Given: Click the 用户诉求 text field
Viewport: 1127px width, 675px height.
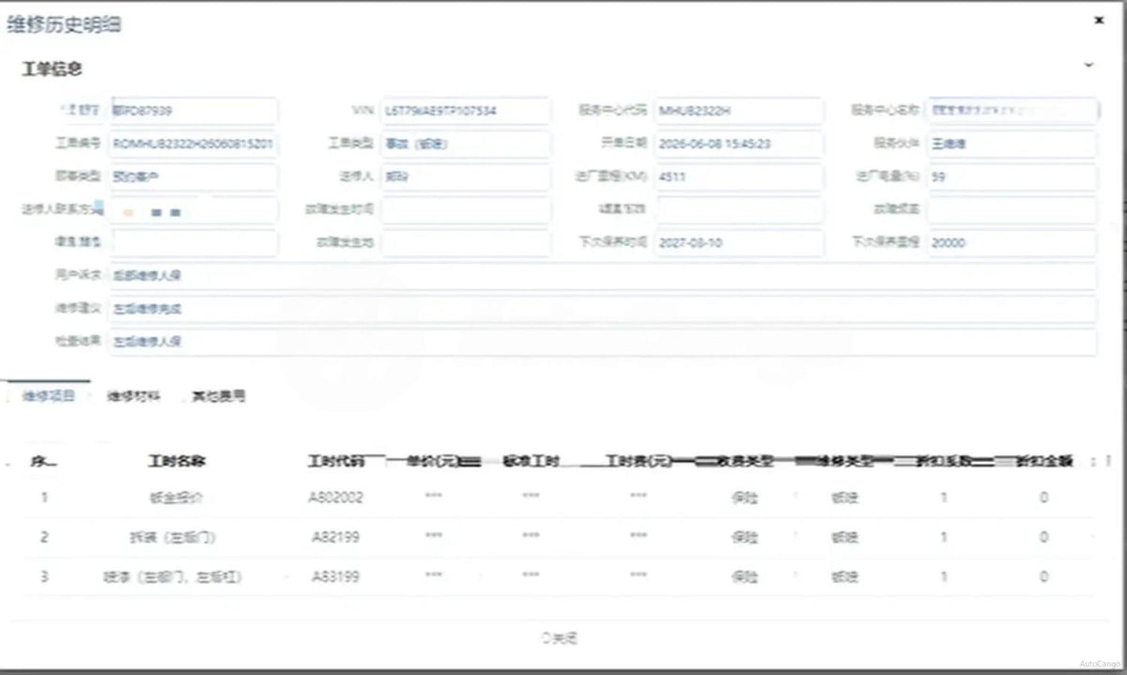Looking at the screenshot, I should pos(603,276).
